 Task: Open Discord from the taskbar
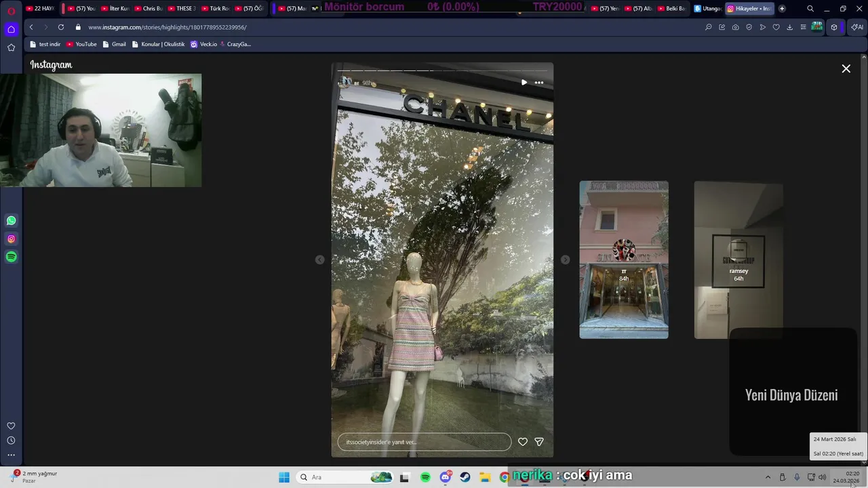[x=446, y=477]
